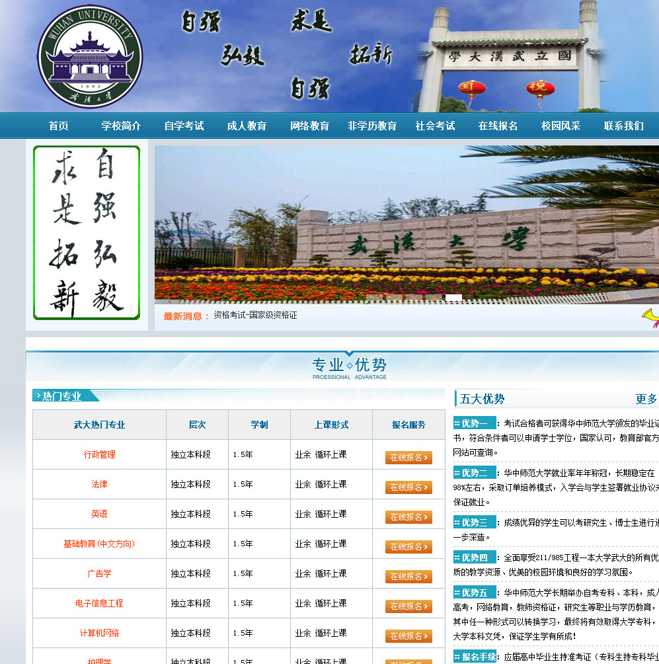Click the 武大热门专业 column header
This screenshot has width=659, height=664.
[99, 425]
